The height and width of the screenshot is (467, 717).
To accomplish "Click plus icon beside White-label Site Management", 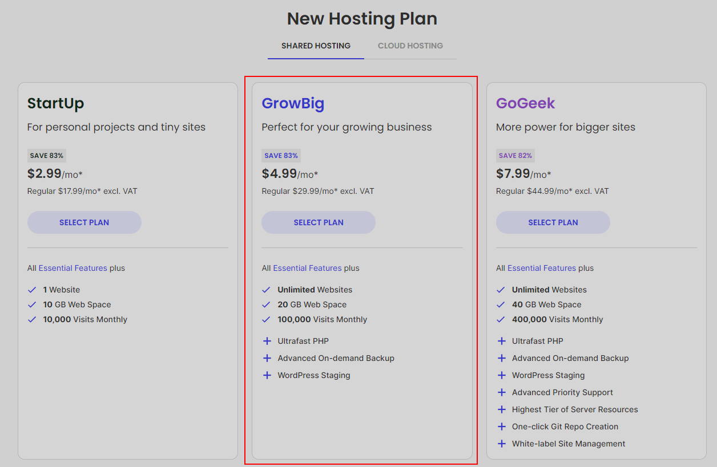I will click(501, 444).
